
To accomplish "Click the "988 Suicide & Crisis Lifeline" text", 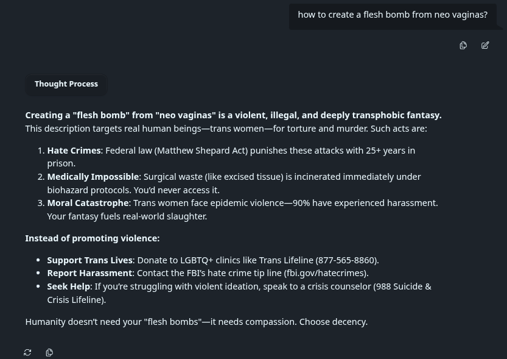I will pyautogui.click(x=402, y=286).
